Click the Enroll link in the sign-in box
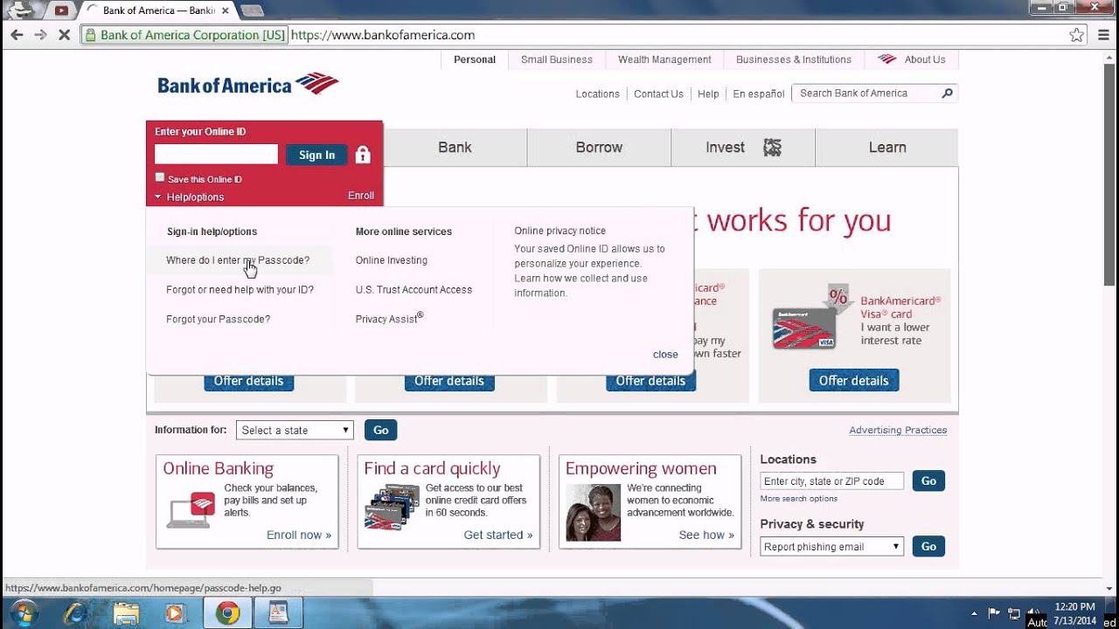 tap(361, 196)
